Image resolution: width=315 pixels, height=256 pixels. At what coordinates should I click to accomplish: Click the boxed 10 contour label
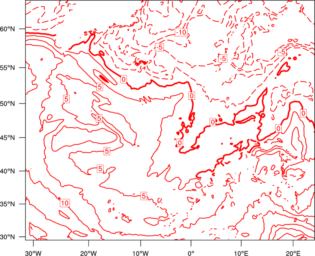[x=65, y=203]
